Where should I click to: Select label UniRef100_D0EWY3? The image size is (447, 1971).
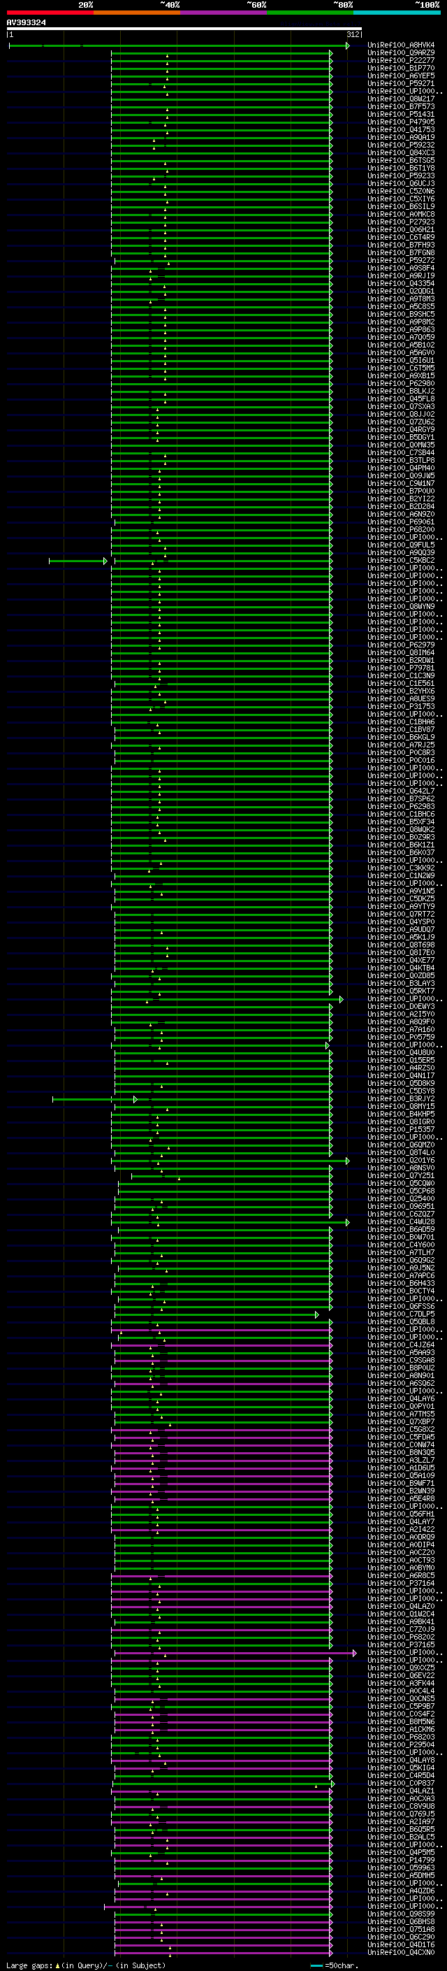(401, 1006)
